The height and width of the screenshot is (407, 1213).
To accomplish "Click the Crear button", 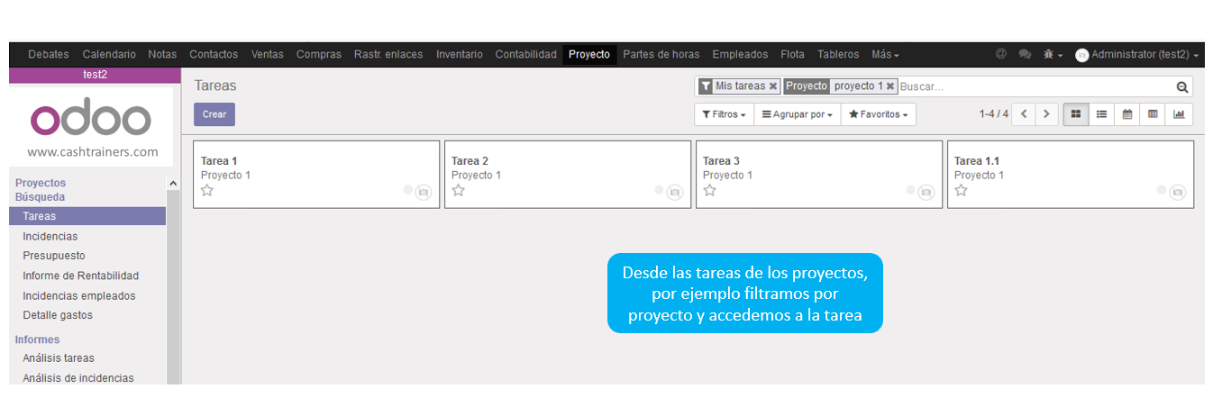I will point(214,114).
